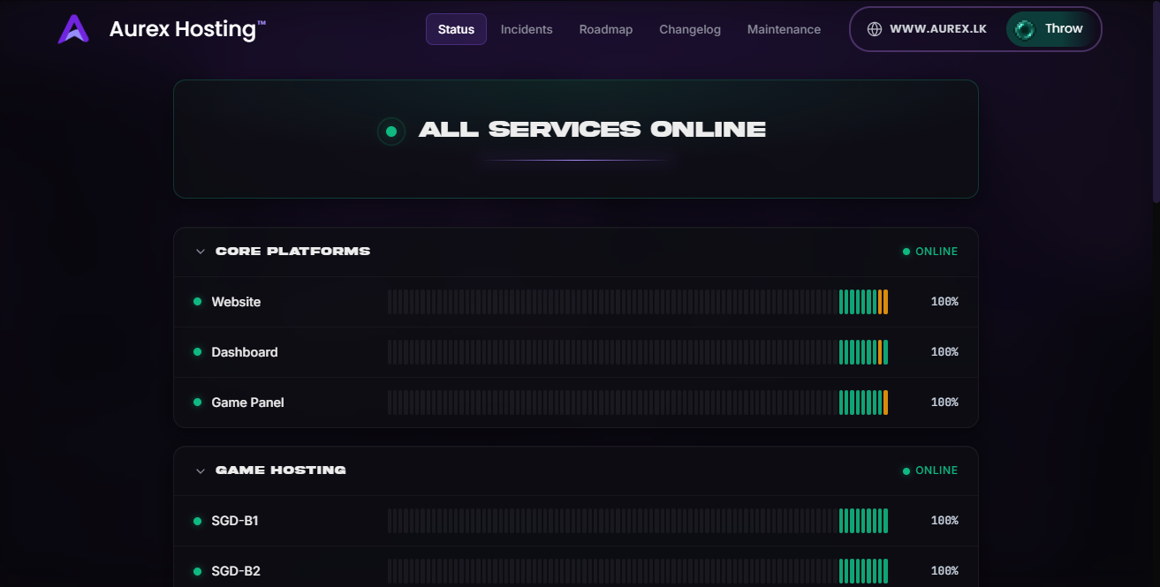Image resolution: width=1160 pixels, height=587 pixels.
Task: Click the Website service name
Action: [x=236, y=302]
